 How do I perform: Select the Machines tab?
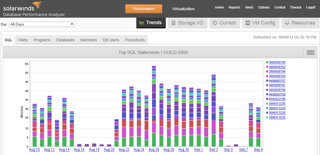[x=89, y=40]
